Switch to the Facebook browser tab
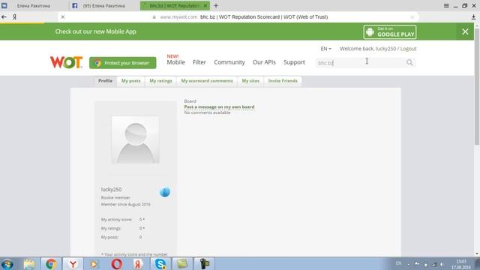This screenshot has height=270, width=480. click(x=104, y=5)
